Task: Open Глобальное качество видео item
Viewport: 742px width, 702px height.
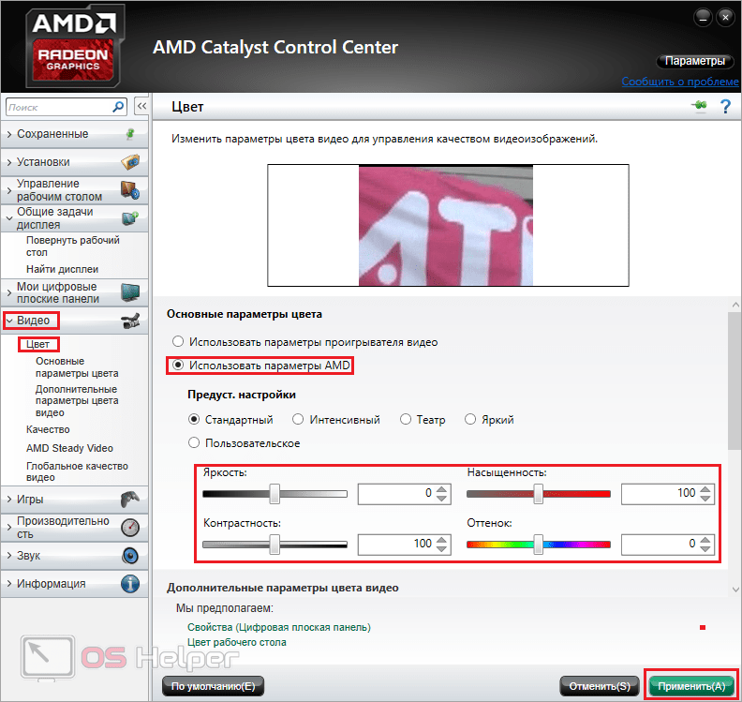Action: coord(77,471)
